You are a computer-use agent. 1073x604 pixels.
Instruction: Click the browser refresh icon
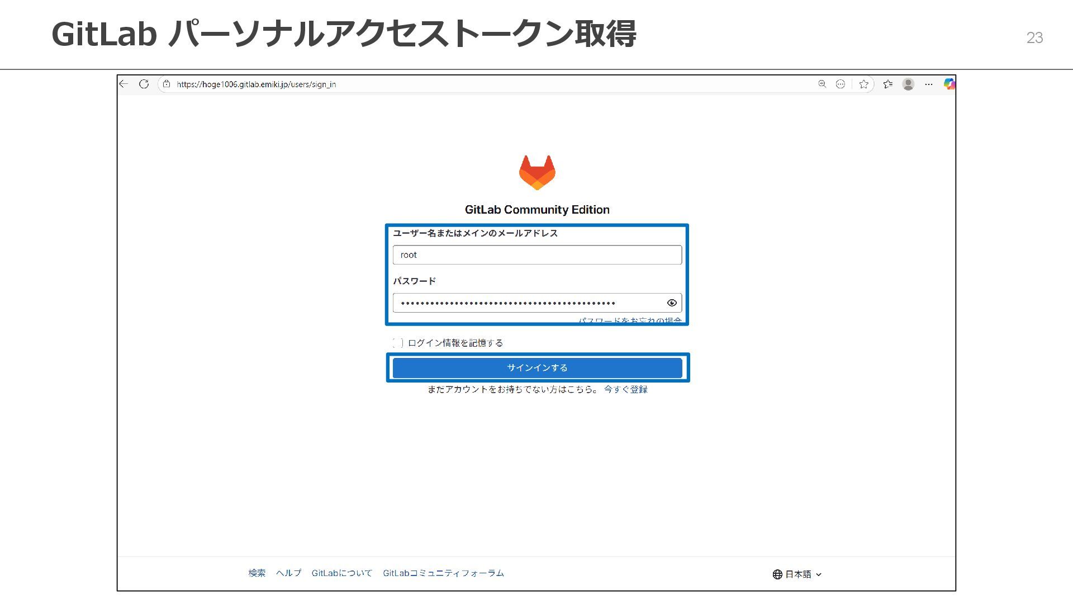[144, 84]
